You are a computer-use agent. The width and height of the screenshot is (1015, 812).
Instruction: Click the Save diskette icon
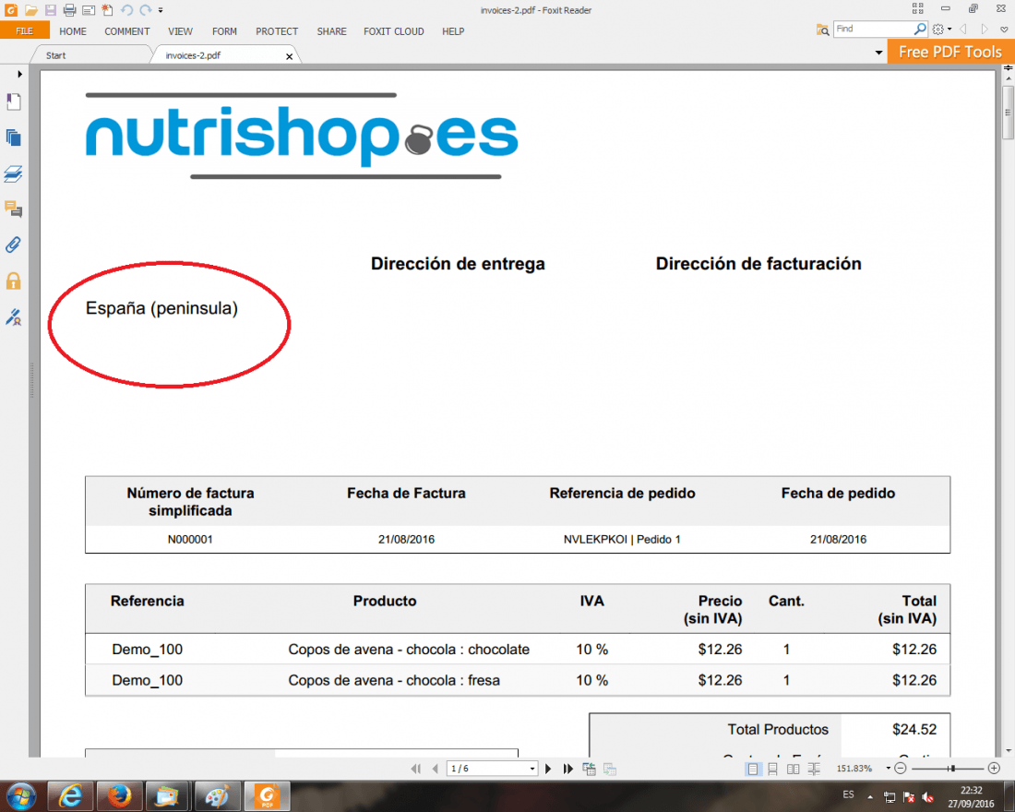pyautogui.click(x=51, y=10)
